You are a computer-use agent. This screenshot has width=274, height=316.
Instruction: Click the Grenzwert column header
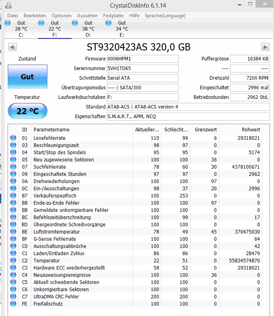[x=205, y=130]
